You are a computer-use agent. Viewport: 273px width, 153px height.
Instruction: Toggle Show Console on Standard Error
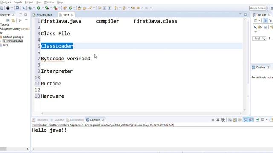coord(251,120)
